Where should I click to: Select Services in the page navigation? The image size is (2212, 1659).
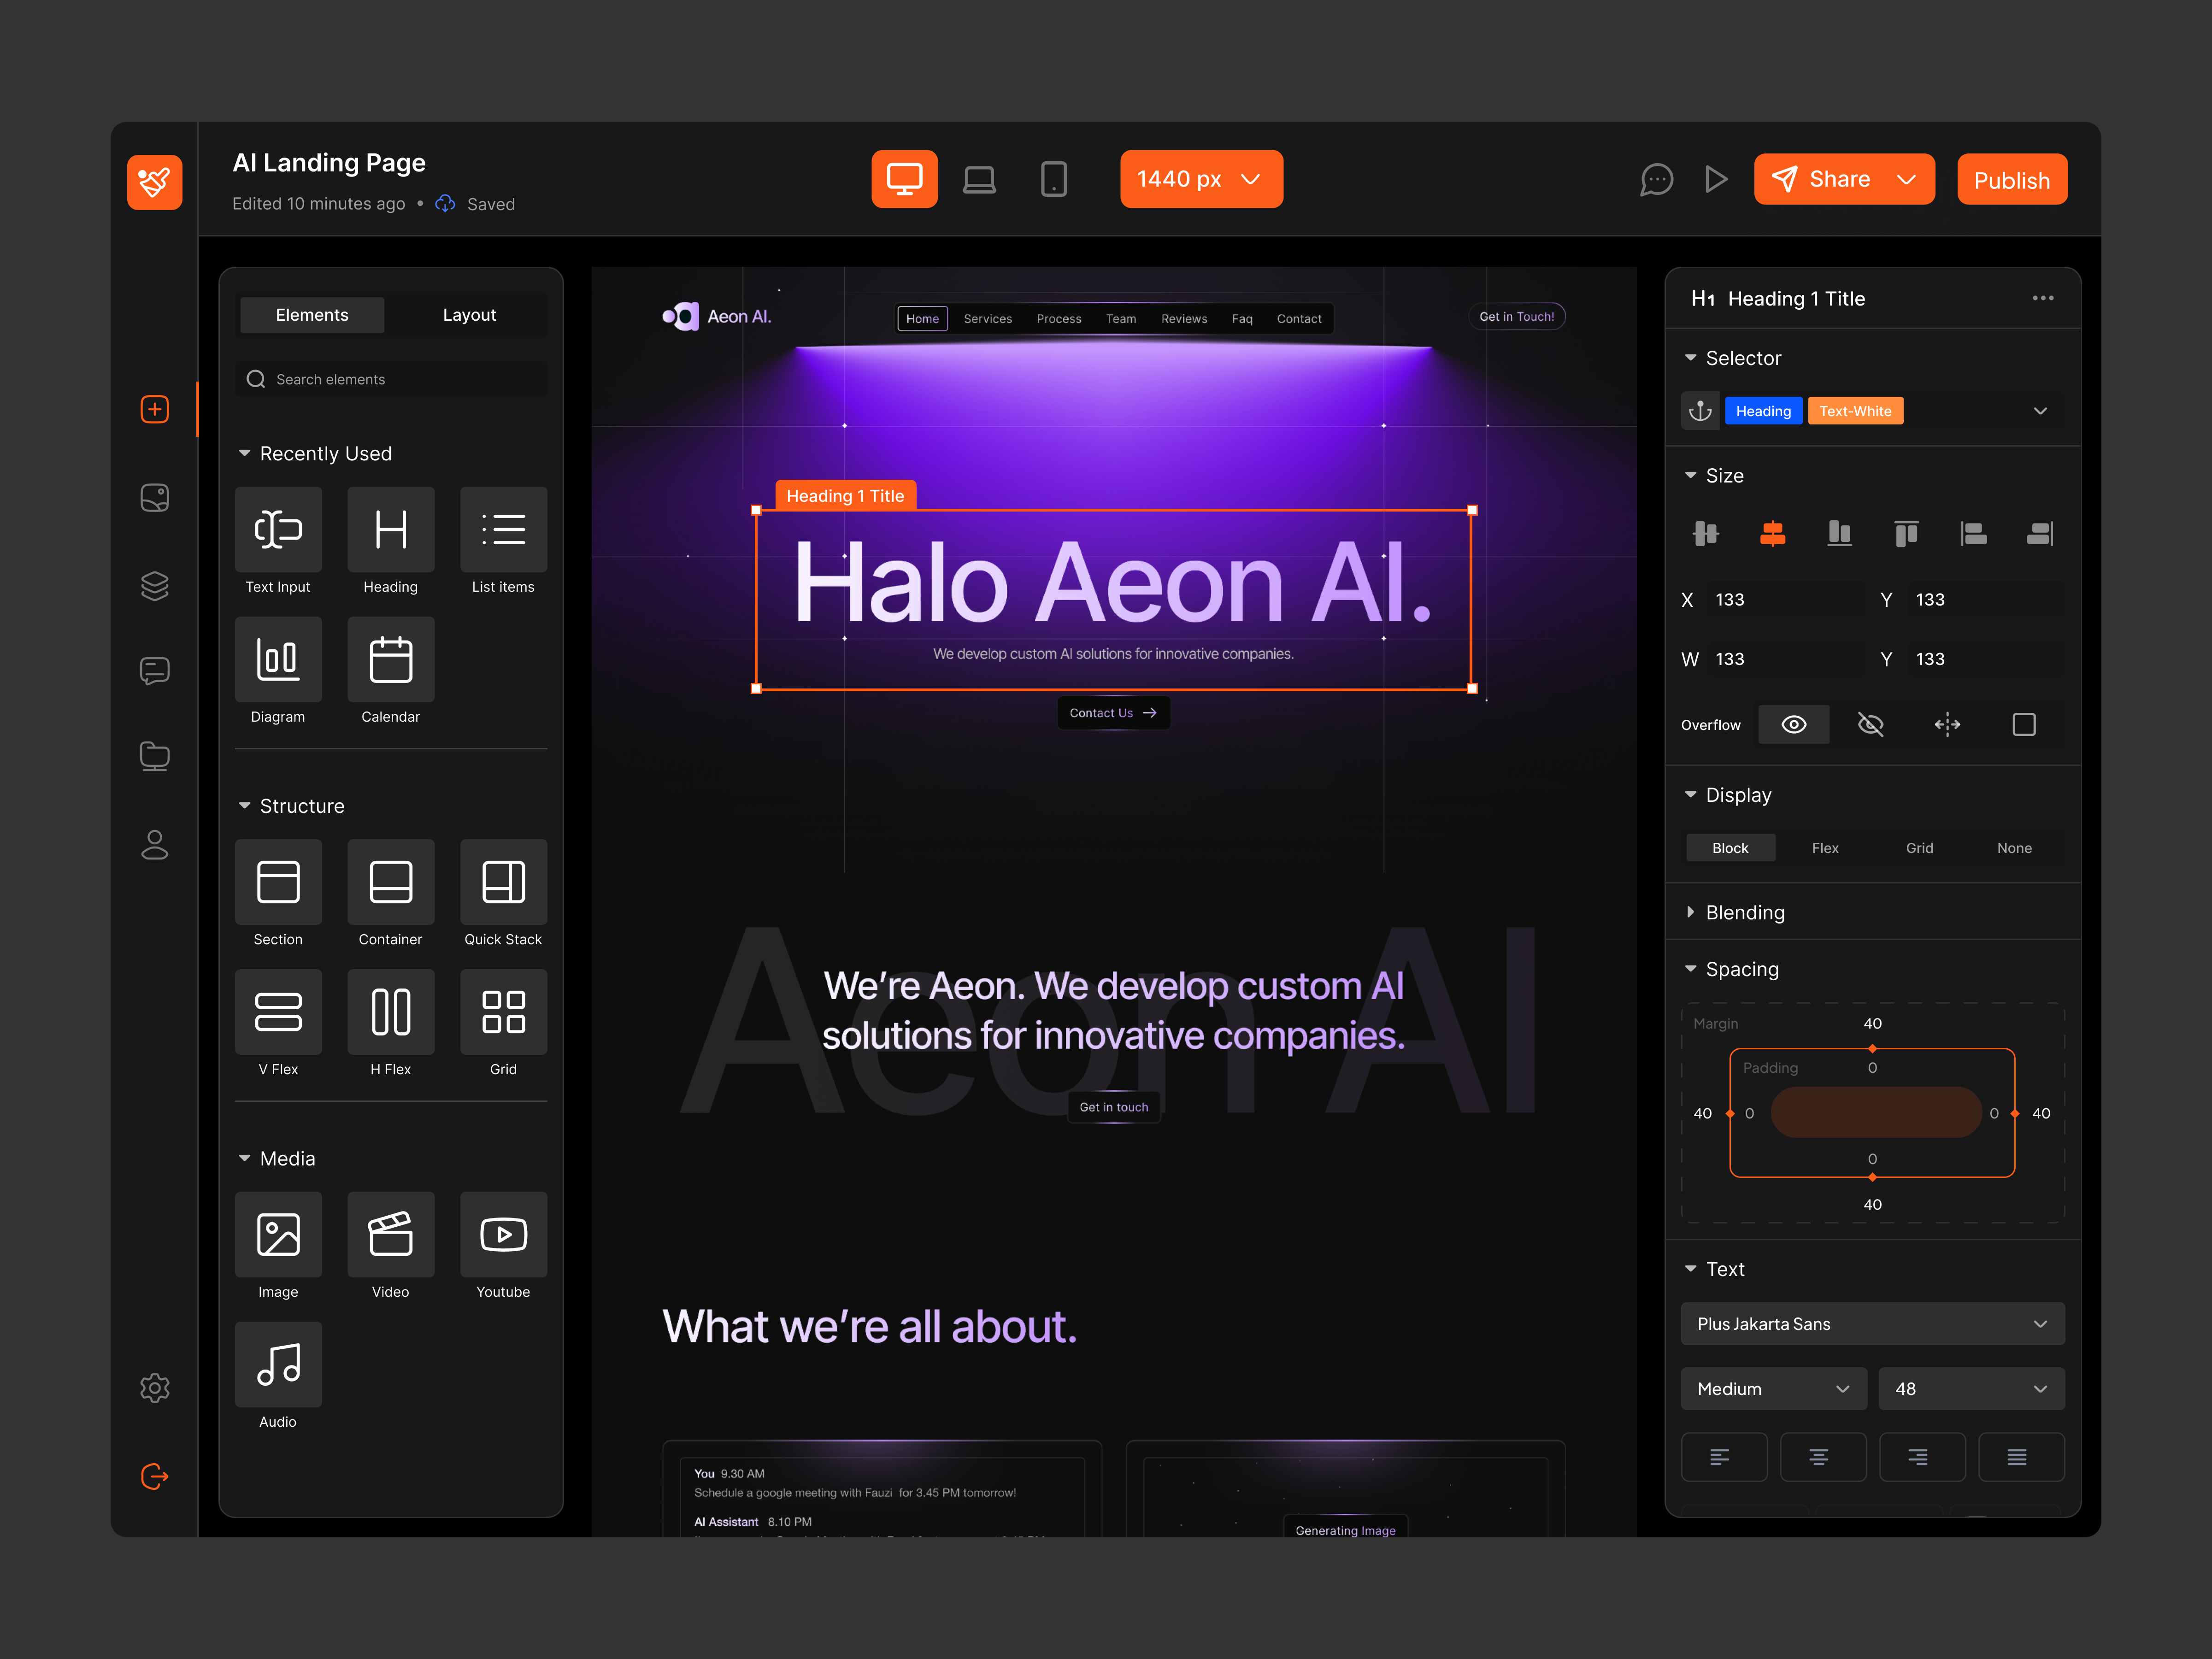pos(987,318)
